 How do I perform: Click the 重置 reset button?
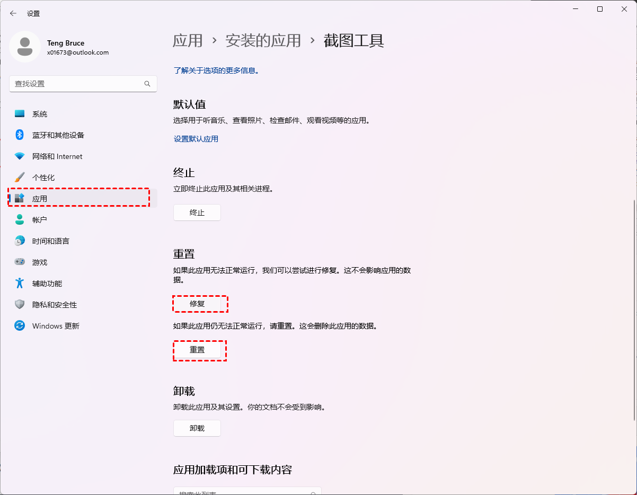197,350
